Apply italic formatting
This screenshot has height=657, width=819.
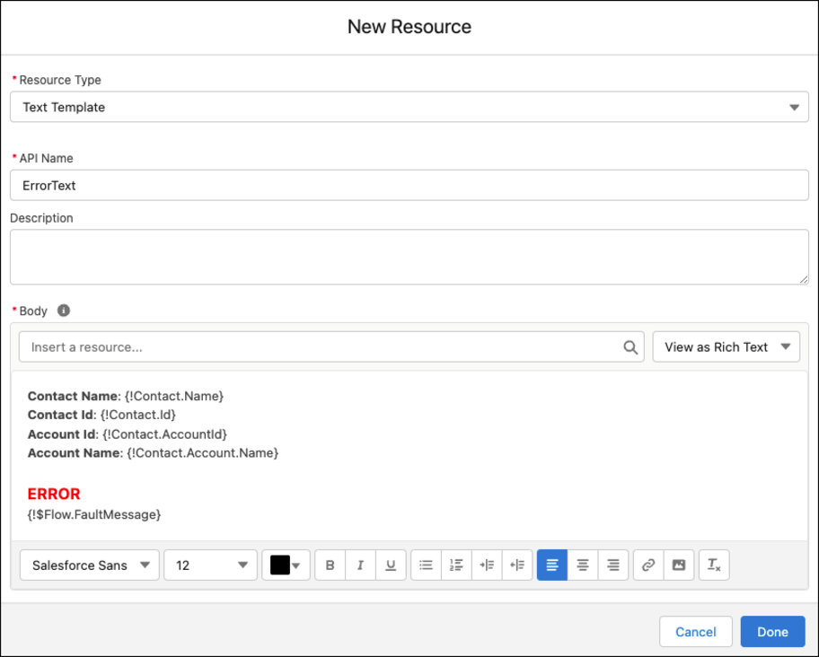click(360, 565)
